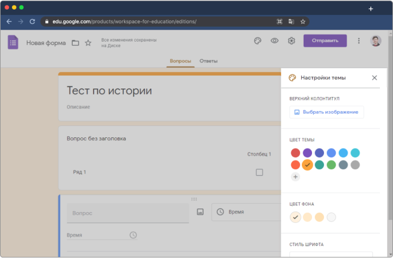Click the Столбец 1 column label

(x=259, y=154)
